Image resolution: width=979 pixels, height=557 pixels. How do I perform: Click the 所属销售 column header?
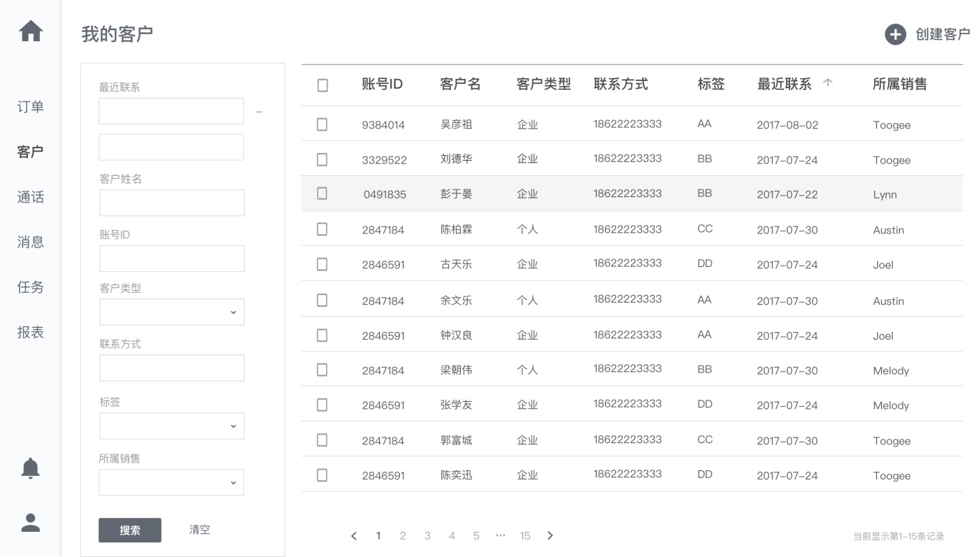(x=900, y=85)
